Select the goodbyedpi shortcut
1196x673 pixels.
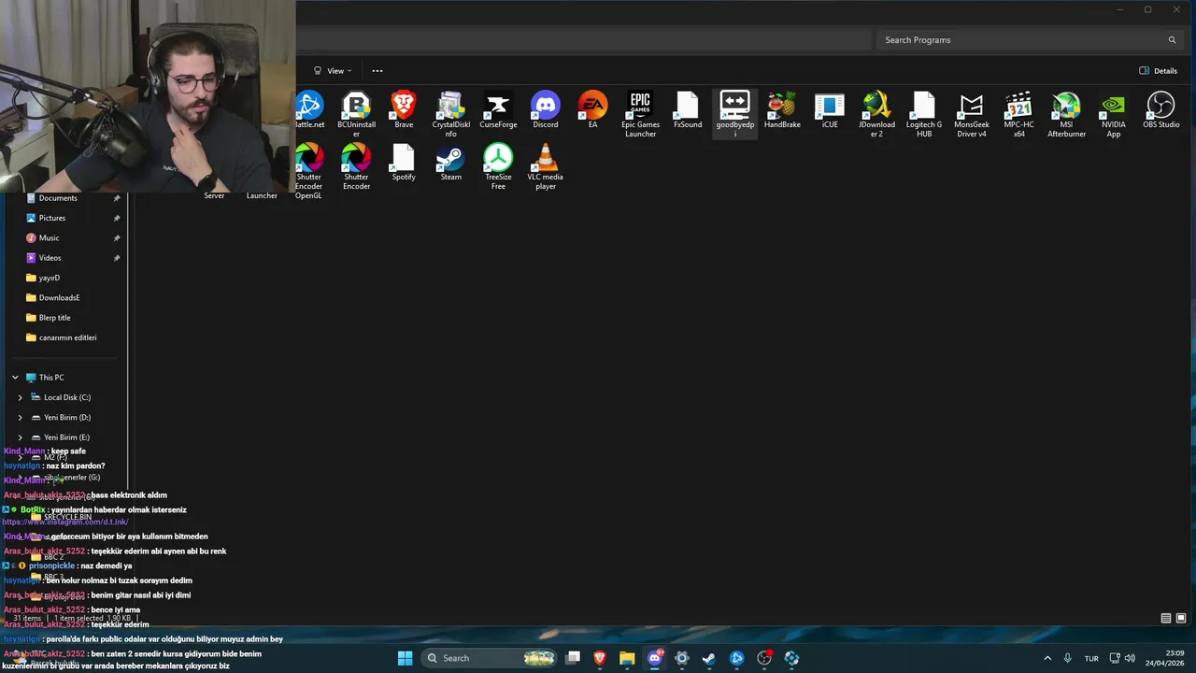click(x=734, y=114)
